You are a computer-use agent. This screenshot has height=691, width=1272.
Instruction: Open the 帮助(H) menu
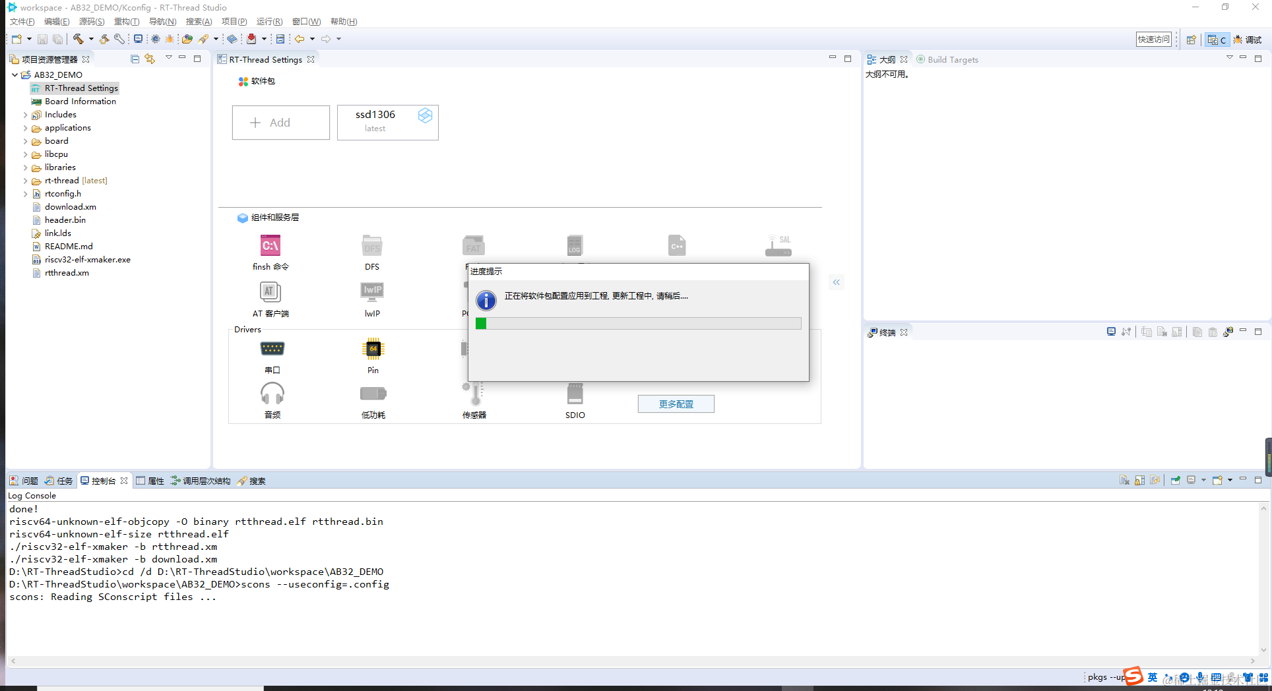344,22
